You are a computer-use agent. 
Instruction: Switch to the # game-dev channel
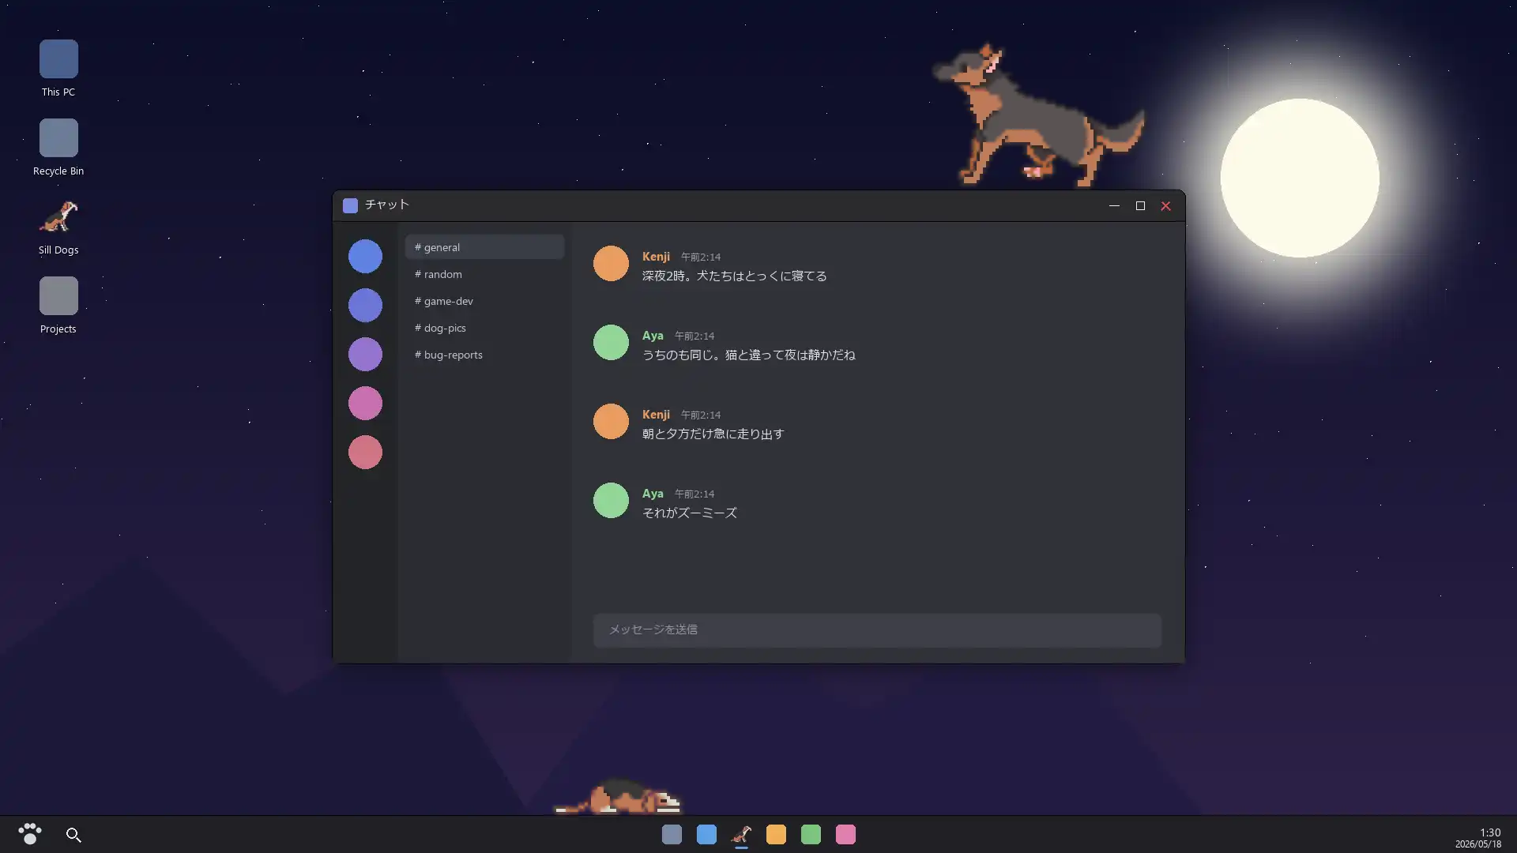tap(484, 301)
